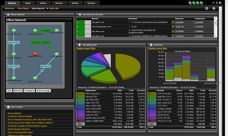Open display report filter in Top Applications

pyautogui.click(x=86, y=49)
